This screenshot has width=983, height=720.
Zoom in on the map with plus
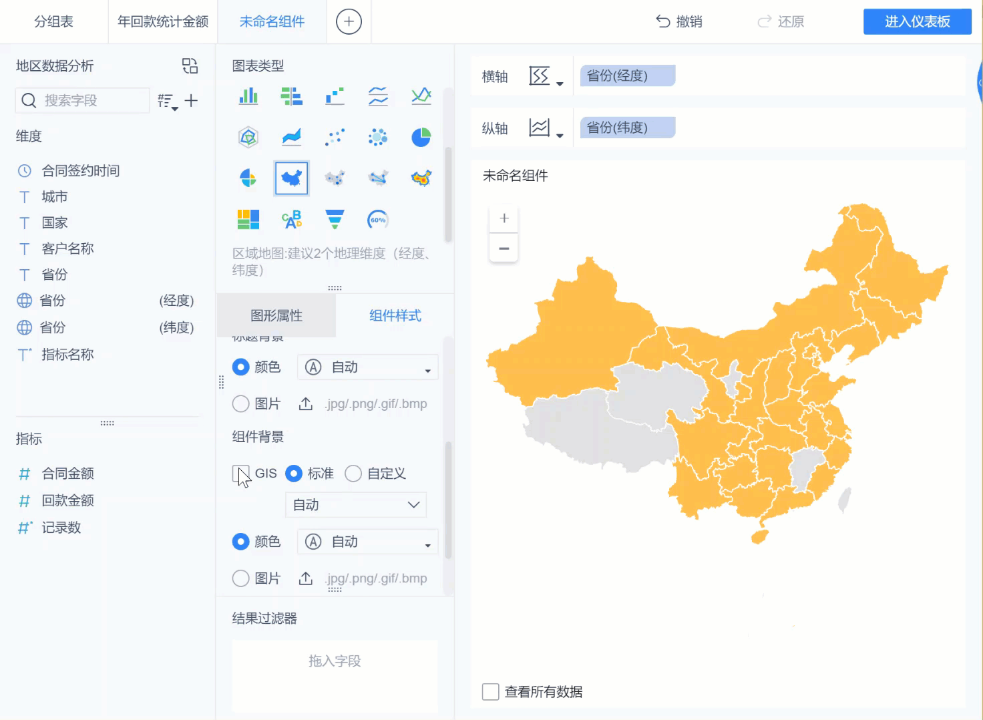[x=504, y=218]
